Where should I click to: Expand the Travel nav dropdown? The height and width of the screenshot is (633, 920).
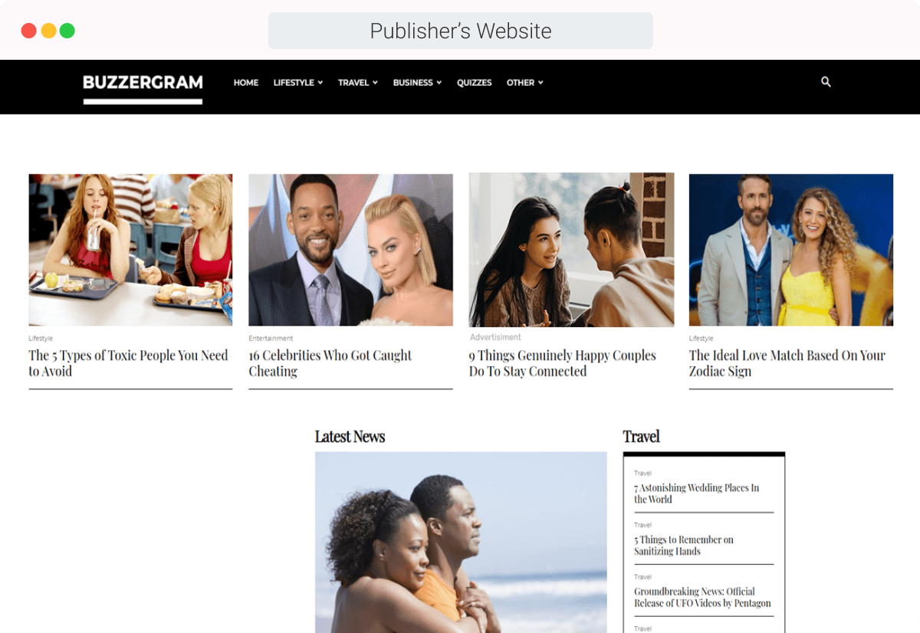(358, 83)
